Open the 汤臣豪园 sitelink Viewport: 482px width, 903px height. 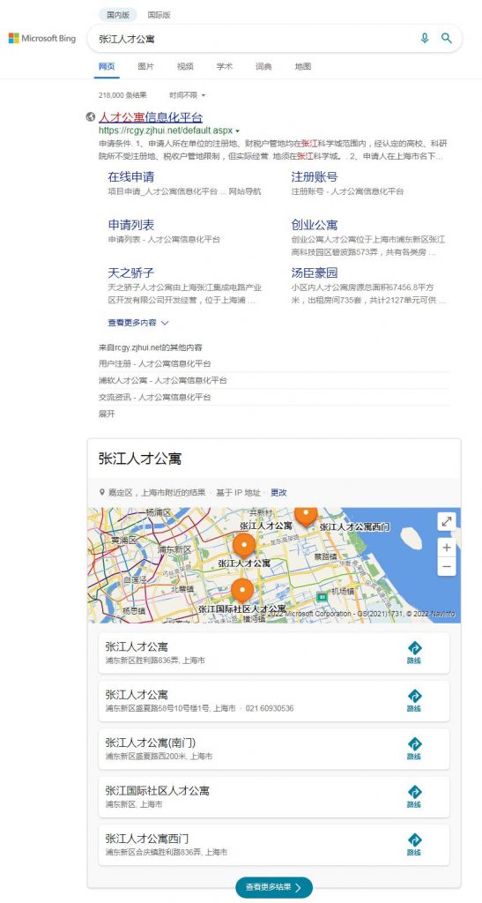point(314,272)
